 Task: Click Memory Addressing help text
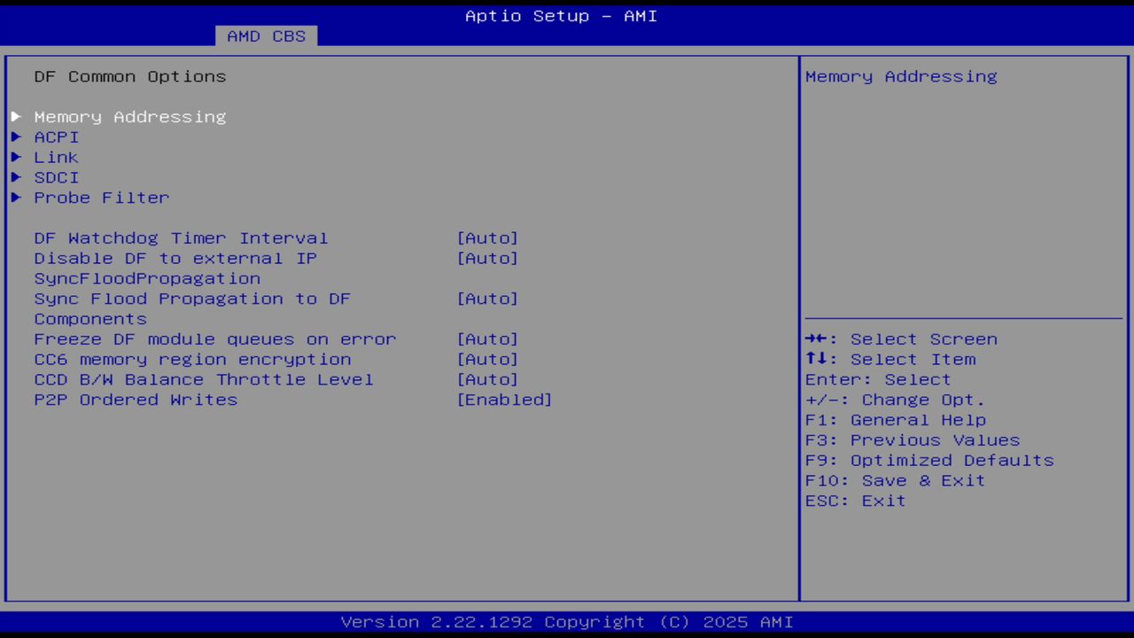tap(901, 77)
